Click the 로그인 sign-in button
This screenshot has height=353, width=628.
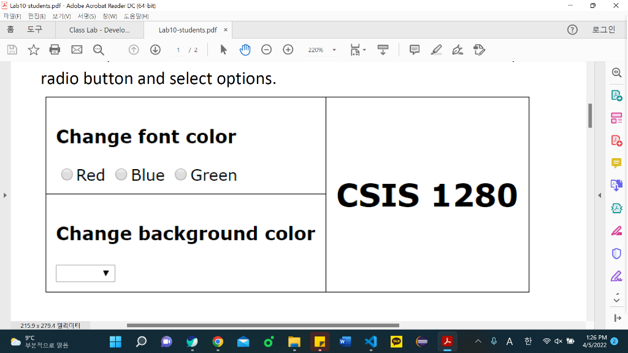pyautogui.click(x=605, y=29)
